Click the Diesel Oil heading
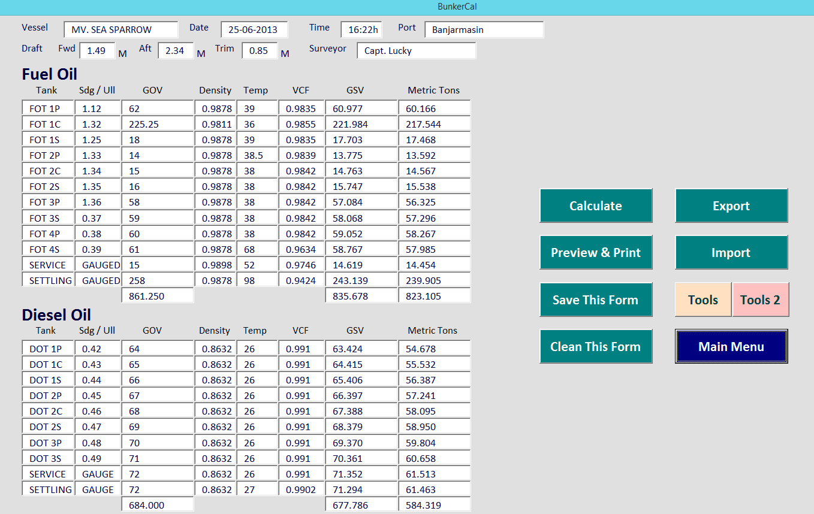Viewport: 814px width, 514px height. pos(56,315)
